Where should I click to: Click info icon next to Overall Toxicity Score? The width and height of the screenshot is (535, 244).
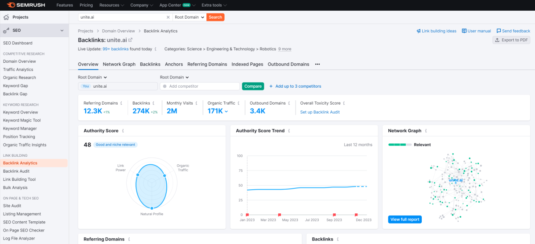(344, 103)
